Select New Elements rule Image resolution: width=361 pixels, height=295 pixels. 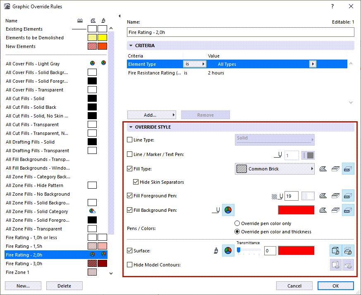coord(56,46)
